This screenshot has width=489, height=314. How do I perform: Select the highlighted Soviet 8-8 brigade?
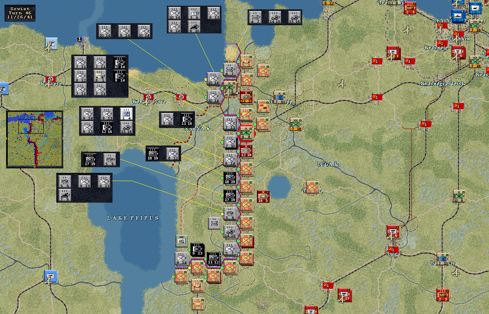[246, 133]
